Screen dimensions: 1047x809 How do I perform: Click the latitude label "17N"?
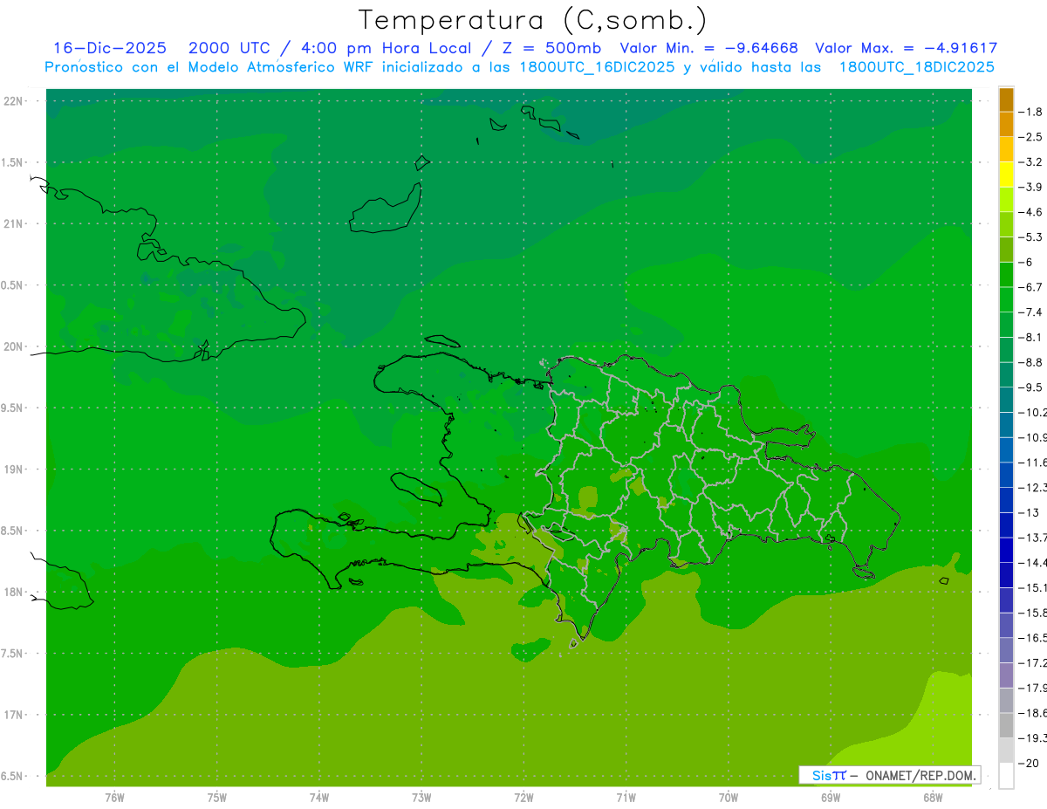point(15,715)
